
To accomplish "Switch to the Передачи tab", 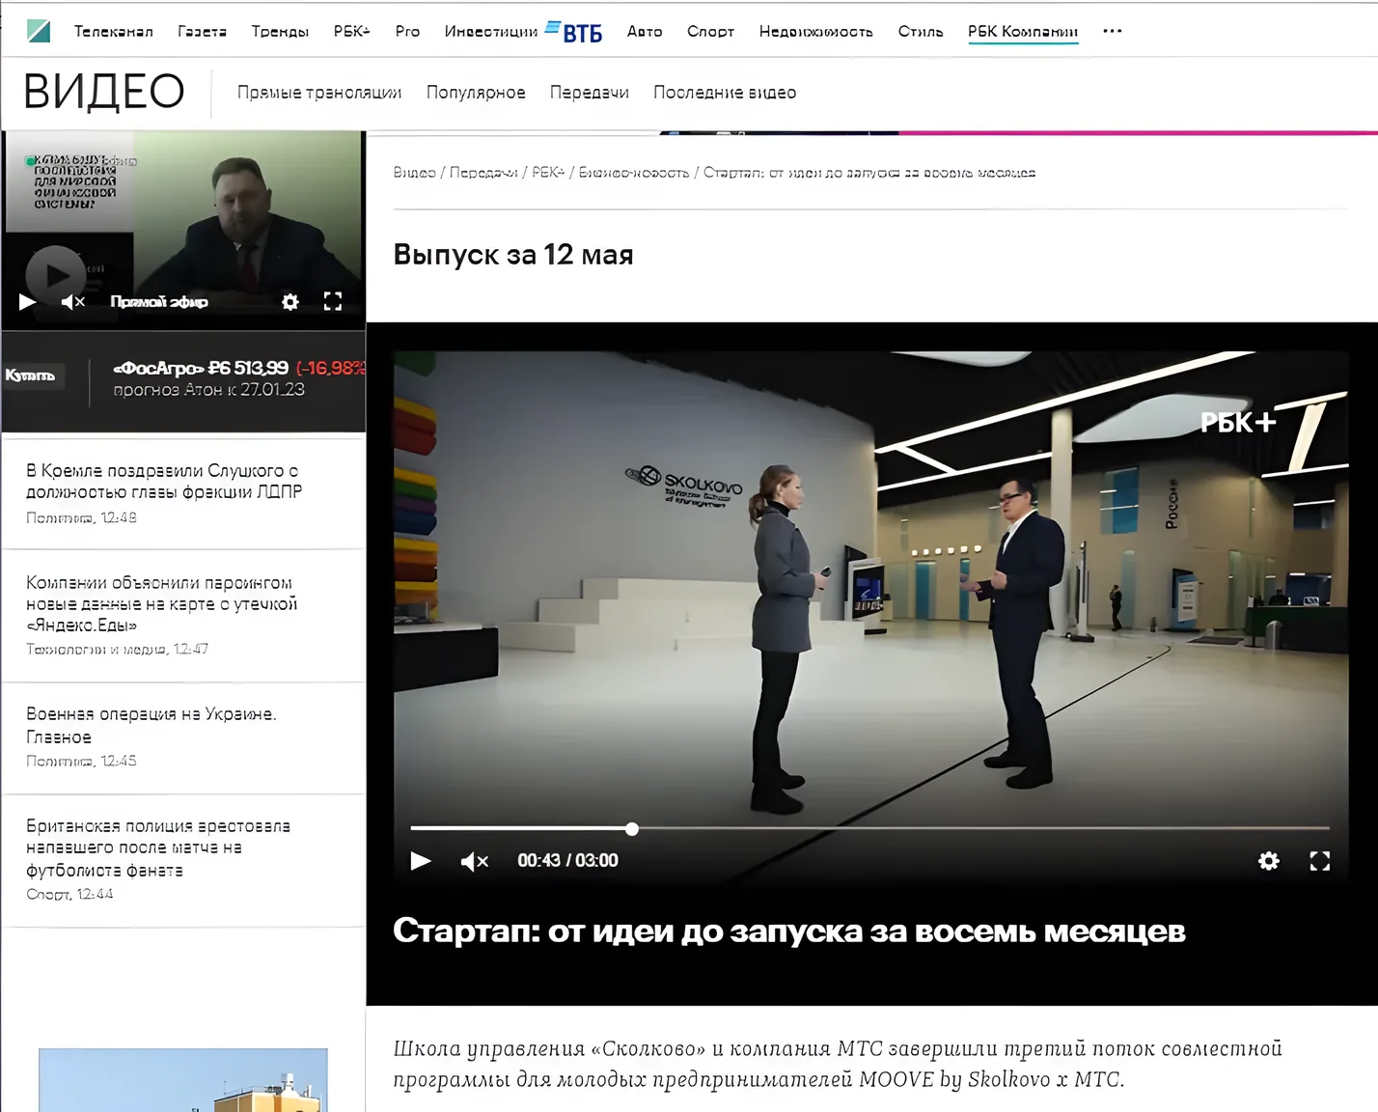I will tap(590, 93).
